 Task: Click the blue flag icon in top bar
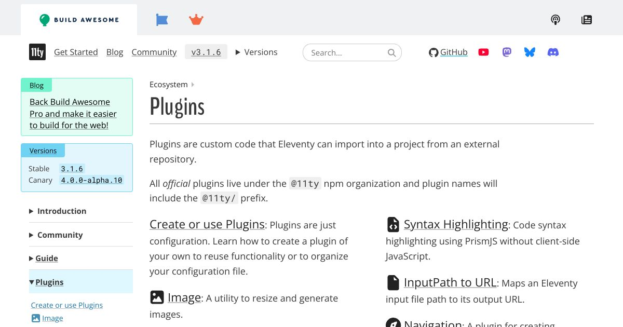(x=162, y=20)
